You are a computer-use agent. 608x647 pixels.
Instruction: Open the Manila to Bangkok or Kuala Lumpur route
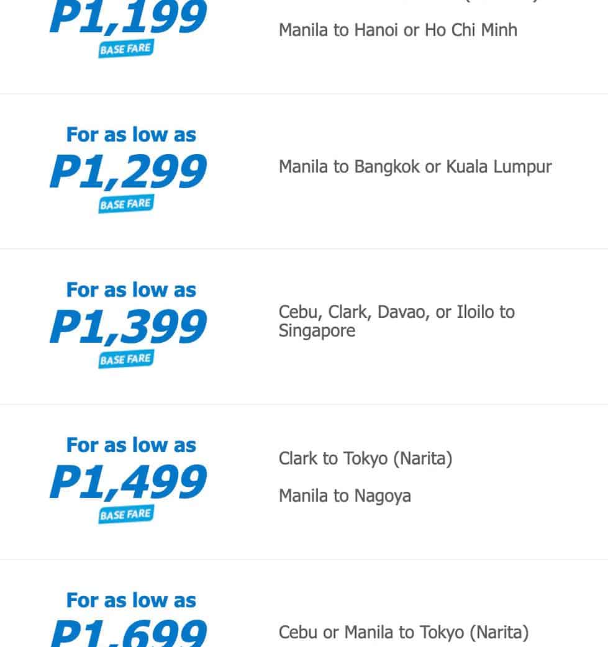pos(415,167)
